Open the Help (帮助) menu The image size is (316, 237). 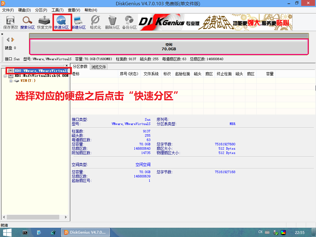(91, 10)
